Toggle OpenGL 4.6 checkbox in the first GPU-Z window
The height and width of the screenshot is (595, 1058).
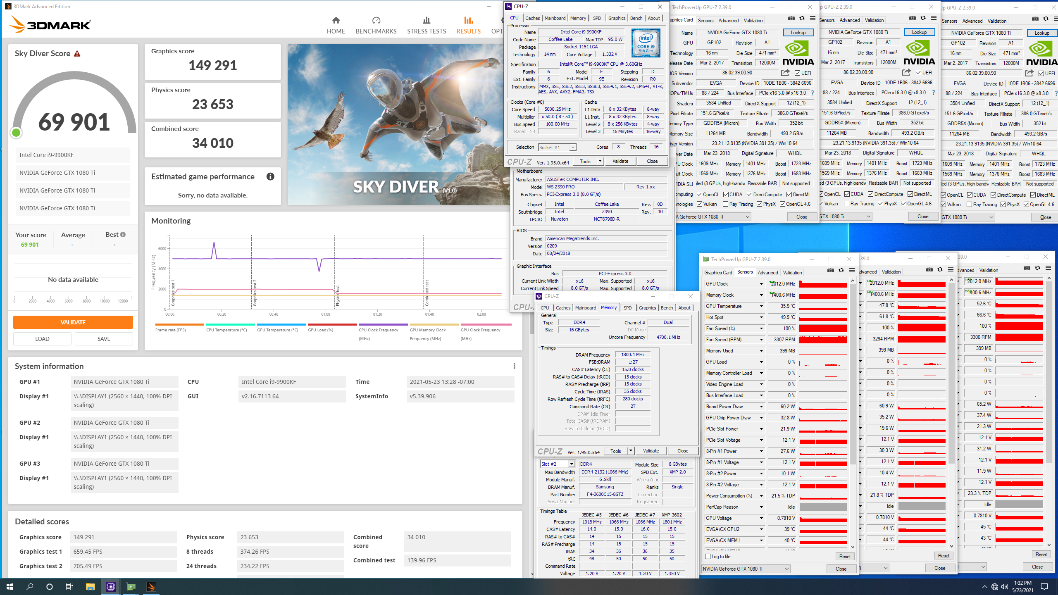click(782, 204)
